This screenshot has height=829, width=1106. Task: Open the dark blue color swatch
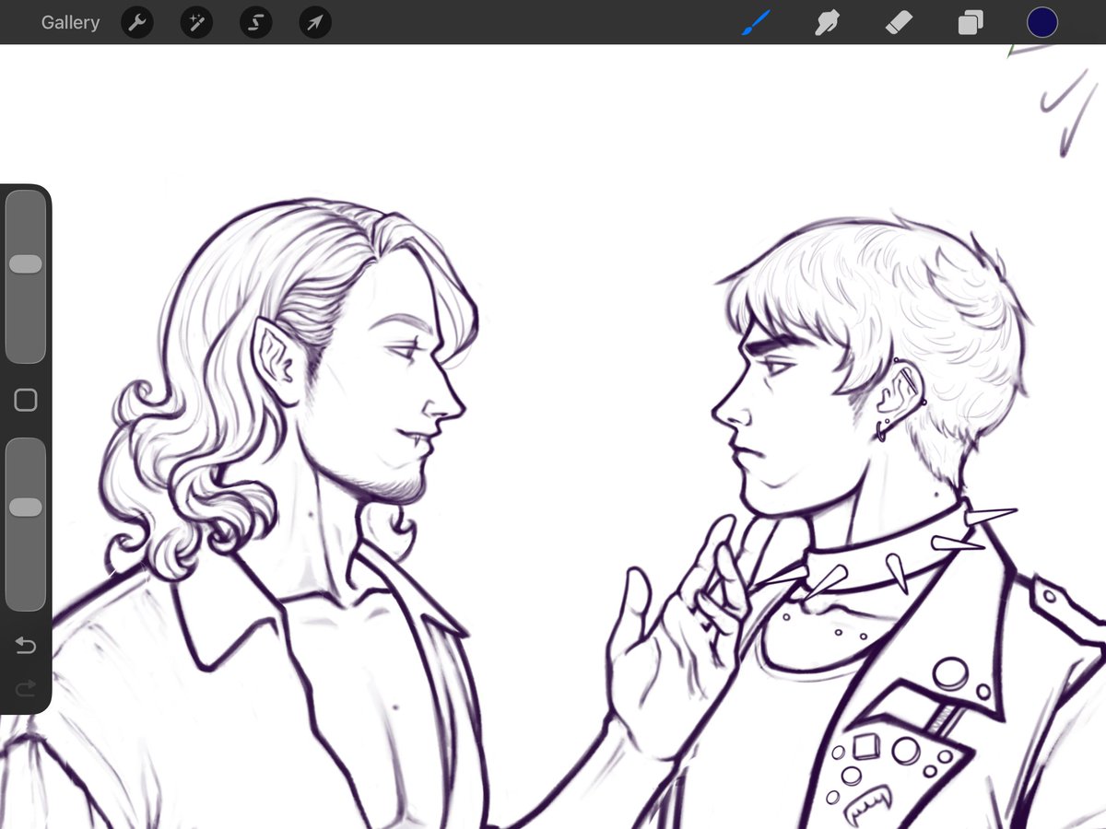(1042, 23)
